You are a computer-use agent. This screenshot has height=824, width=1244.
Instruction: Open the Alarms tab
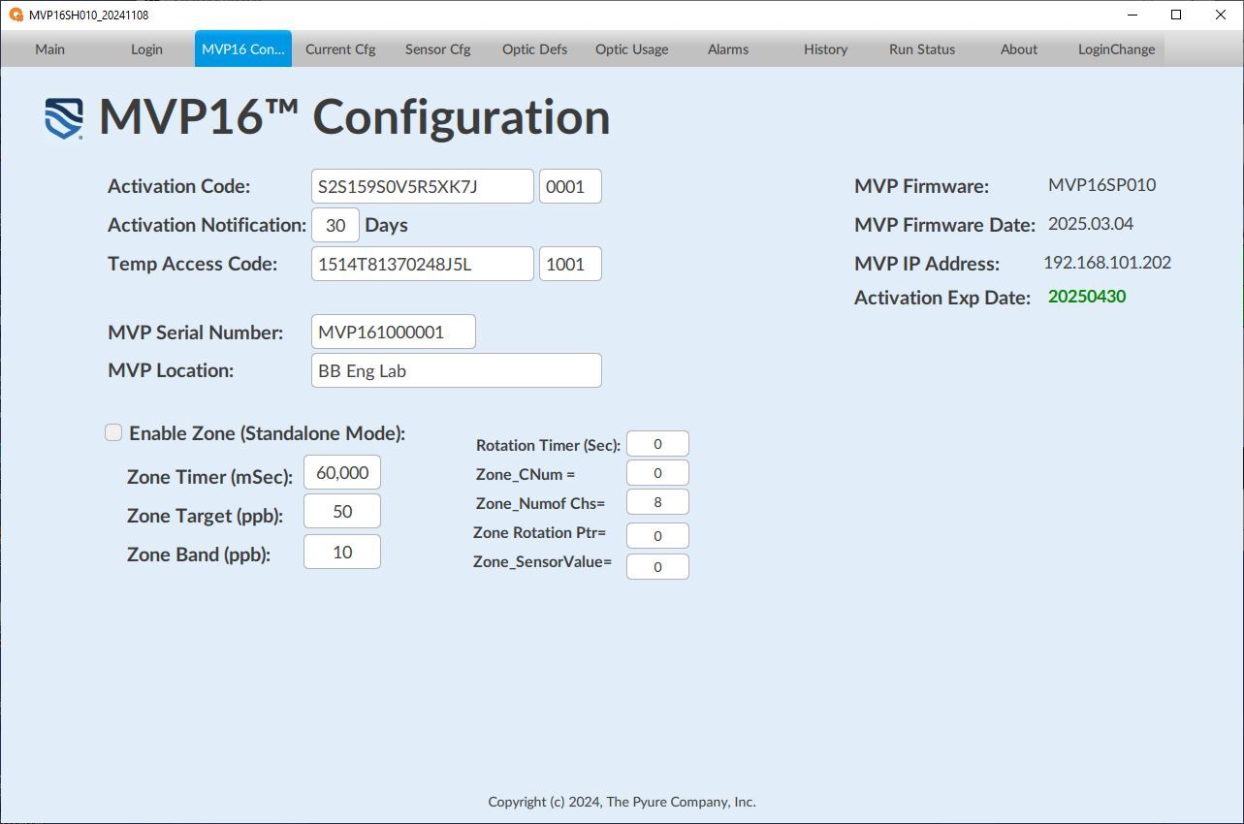coord(728,49)
